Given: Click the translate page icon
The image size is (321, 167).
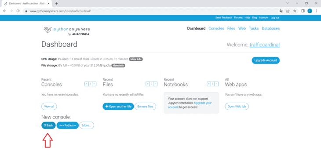Looking at the screenshot, I should [281, 11].
